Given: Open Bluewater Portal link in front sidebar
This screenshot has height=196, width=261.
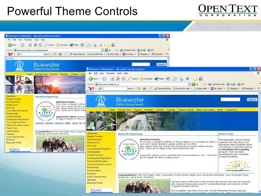Looking at the screenshot, I should (x=95, y=183).
